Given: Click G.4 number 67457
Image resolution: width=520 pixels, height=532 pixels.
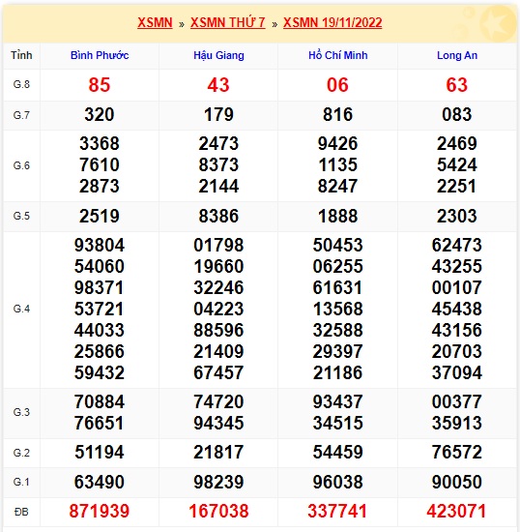Looking at the screenshot, I should point(218,372).
